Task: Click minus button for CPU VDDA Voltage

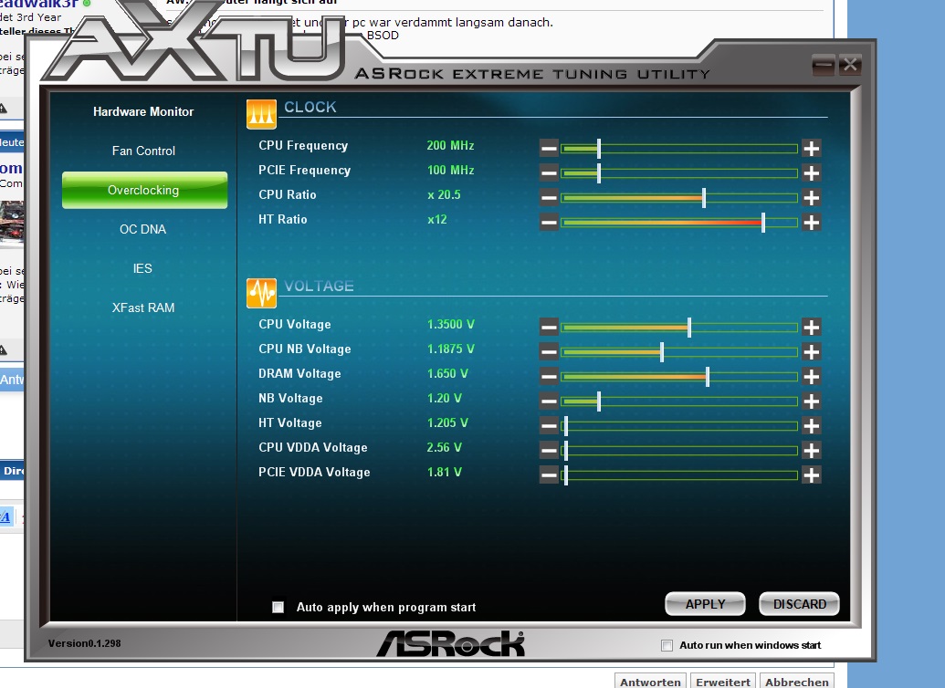Action: point(549,451)
